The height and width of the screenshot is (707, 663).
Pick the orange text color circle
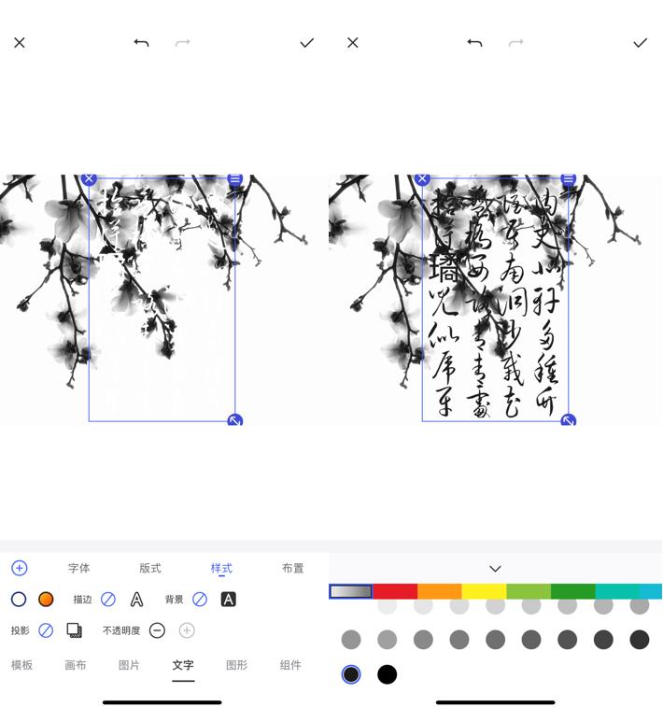(46, 600)
